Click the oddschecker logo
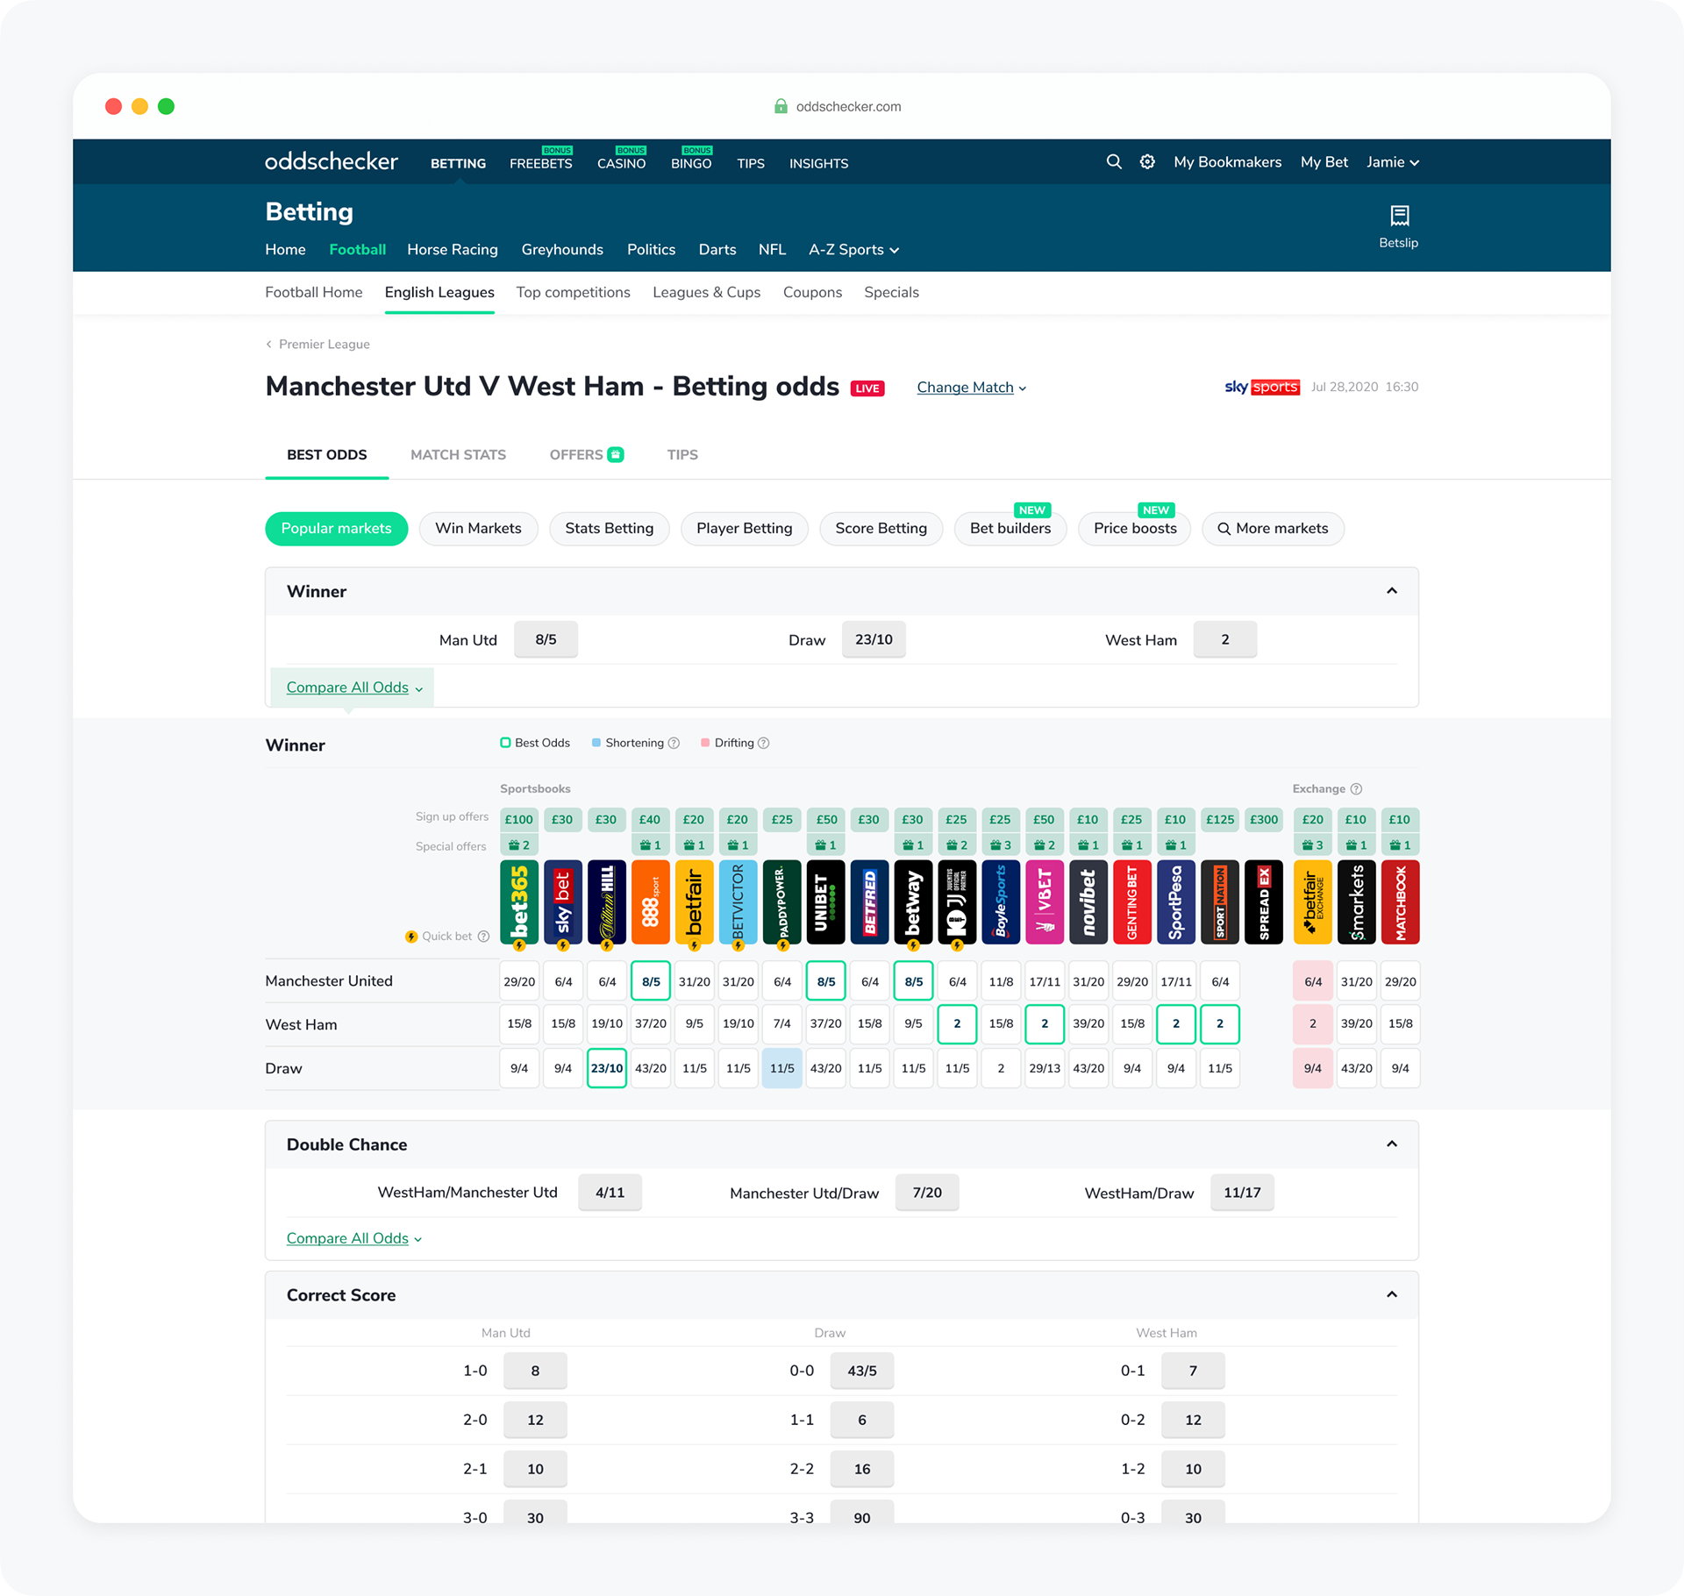 [332, 161]
